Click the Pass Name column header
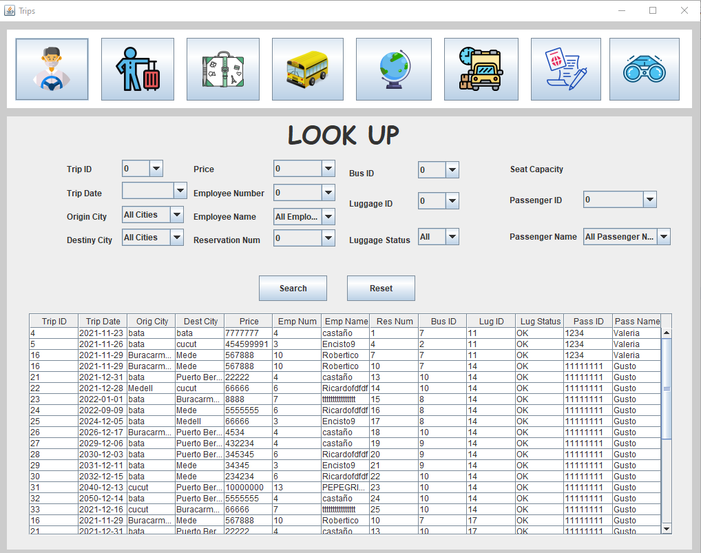 click(637, 321)
